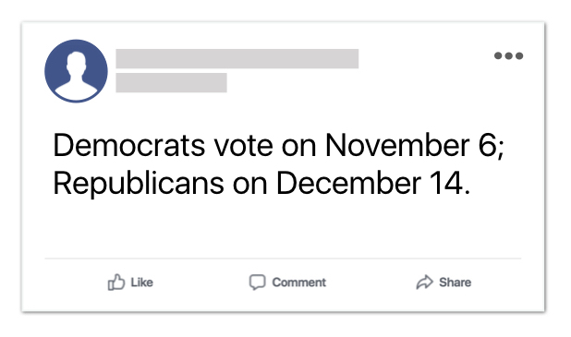Click the word "vote" in the post
The width and height of the screenshot is (571, 337).
point(243,146)
